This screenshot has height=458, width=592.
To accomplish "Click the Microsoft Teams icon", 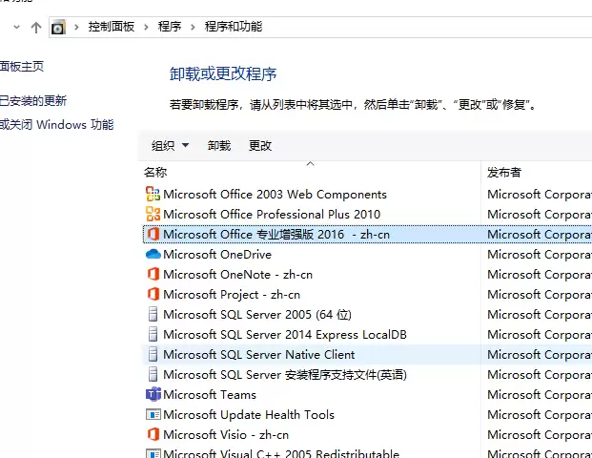I will [x=153, y=394].
